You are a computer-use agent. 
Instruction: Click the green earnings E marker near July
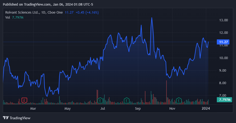(x=100, y=100)
